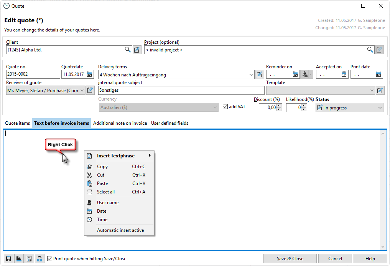Click the lock icon in bottom toolbar
The width and height of the screenshot is (390, 266).
tap(39, 259)
